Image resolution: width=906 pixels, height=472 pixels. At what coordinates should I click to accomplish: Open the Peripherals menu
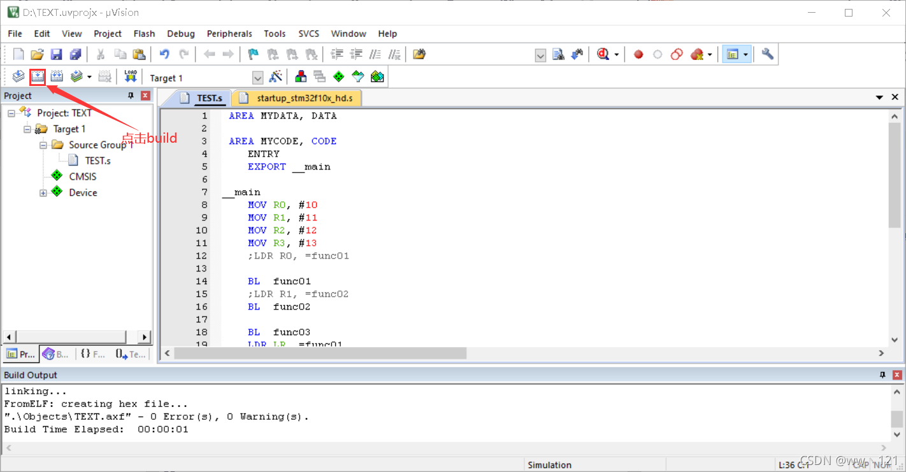229,34
